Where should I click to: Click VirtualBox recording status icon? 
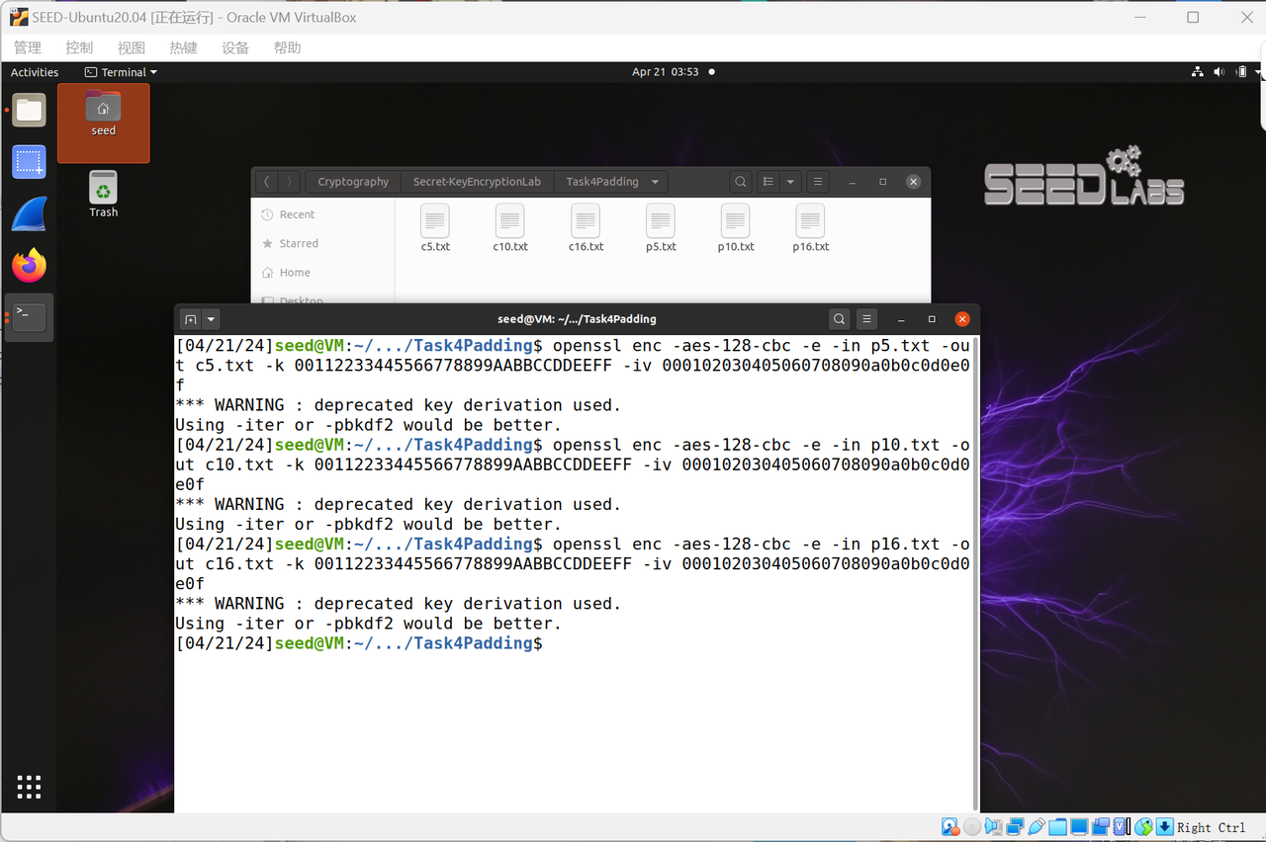click(1101, 827)
